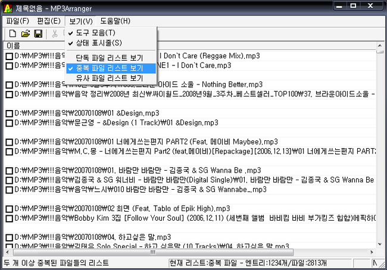Image resolution: width=387 pixels, height=270 pixels.
Task: Click the vertical scrollbar thumb
Action: pos(380,51)
